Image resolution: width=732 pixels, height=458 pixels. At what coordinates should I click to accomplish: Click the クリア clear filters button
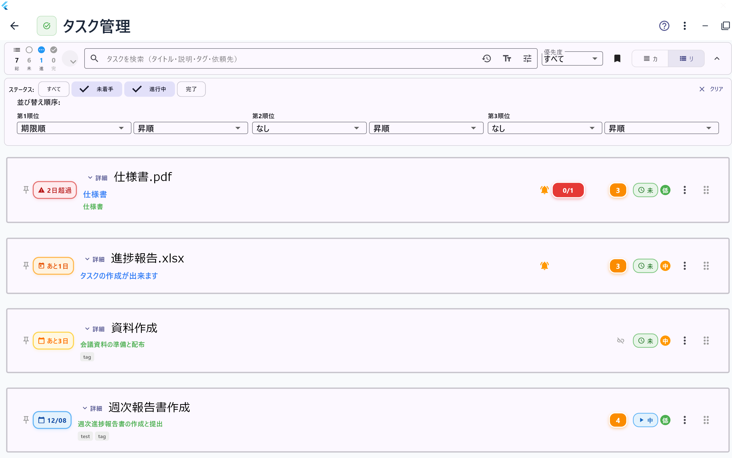click(711, 89)
